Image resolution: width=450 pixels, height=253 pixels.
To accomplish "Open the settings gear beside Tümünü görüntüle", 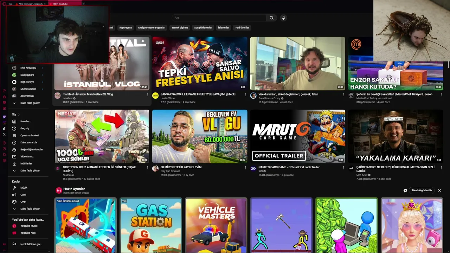I will click(405, 190).
